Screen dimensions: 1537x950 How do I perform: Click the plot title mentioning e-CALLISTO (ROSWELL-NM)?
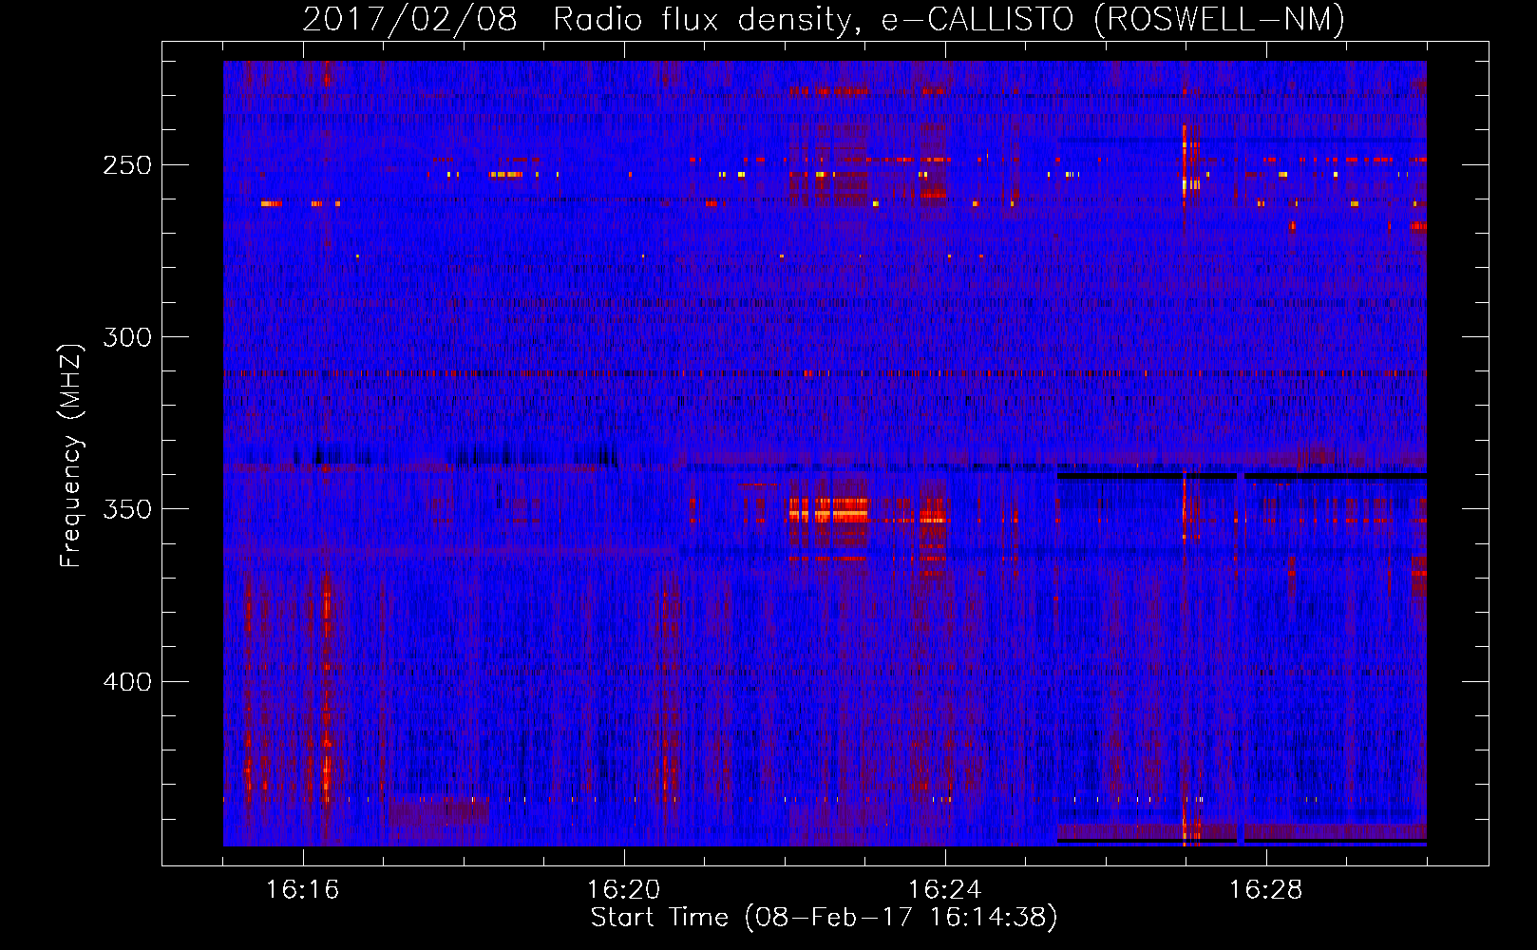(x=824, y=19)
